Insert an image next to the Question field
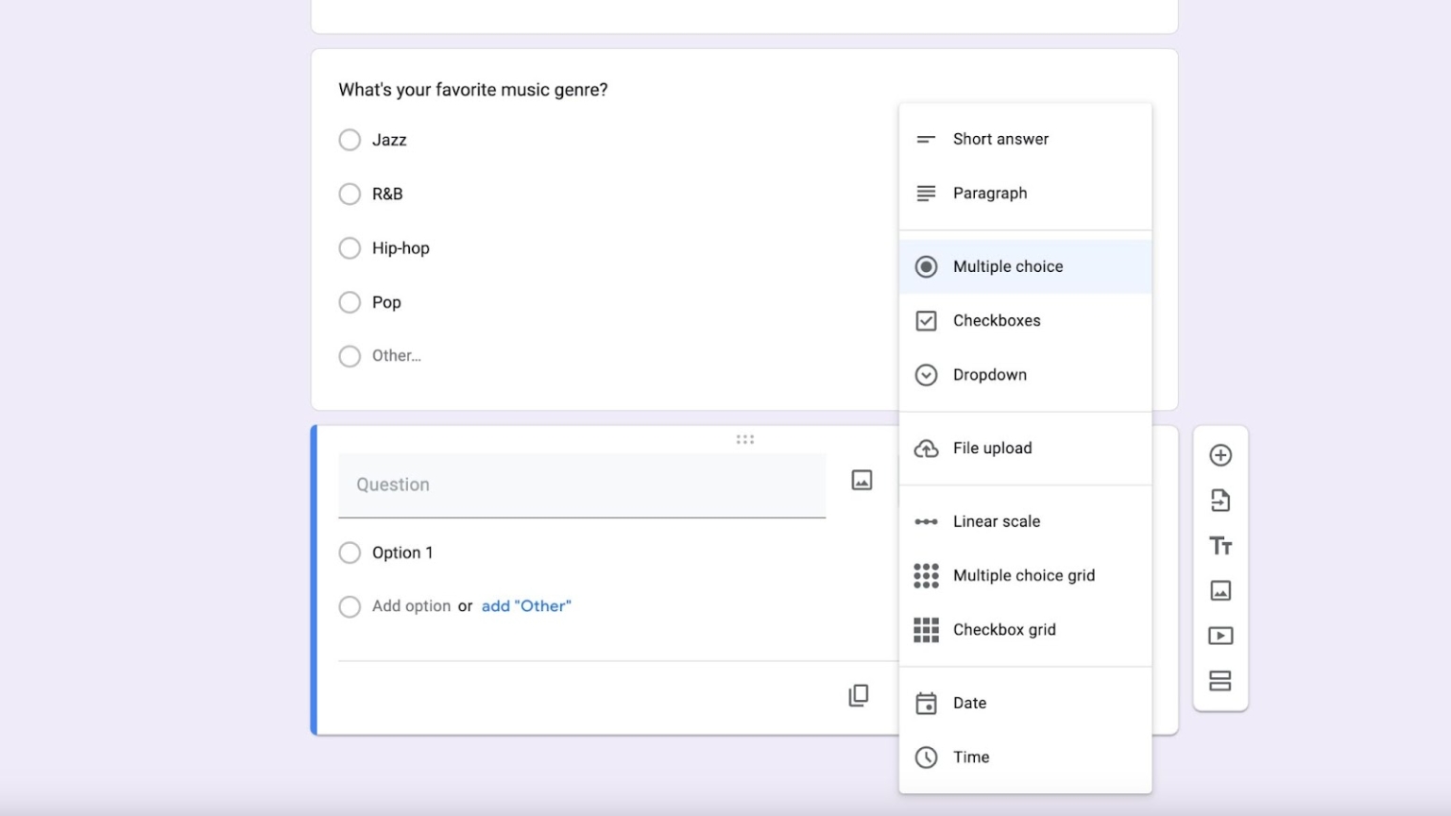This screenshot has height=816, width=1451. click(x=861, y=480)
